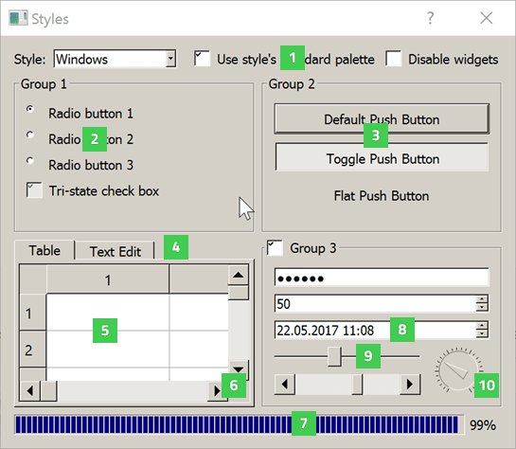
Task: Click the table vertical scrollbar up arrow
Action: pos(239,275)
